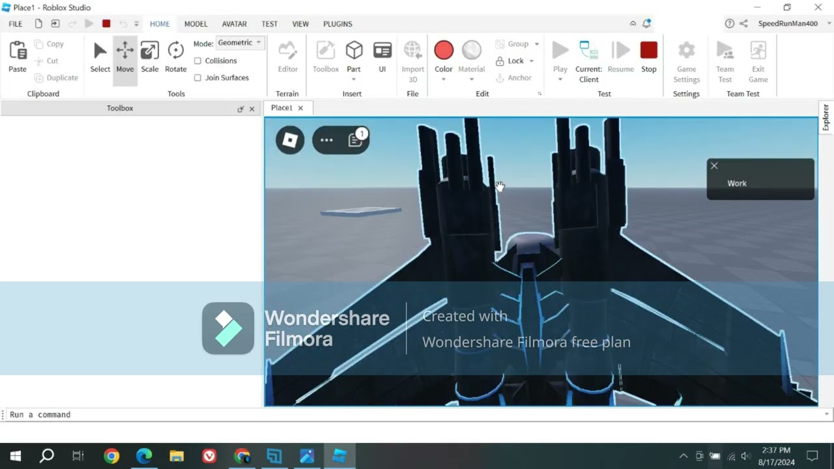Open Microsoft Edge from taskbar

coord(144,456)
